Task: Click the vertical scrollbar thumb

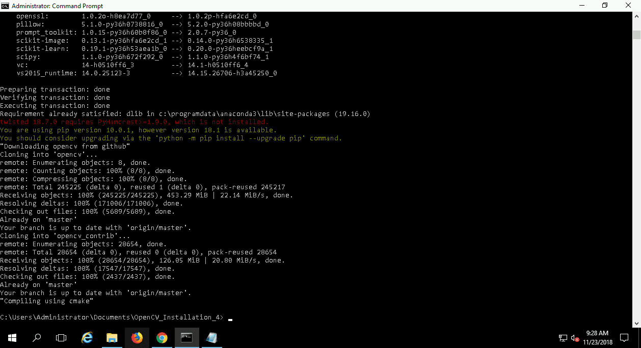Action: coord(636,35)
